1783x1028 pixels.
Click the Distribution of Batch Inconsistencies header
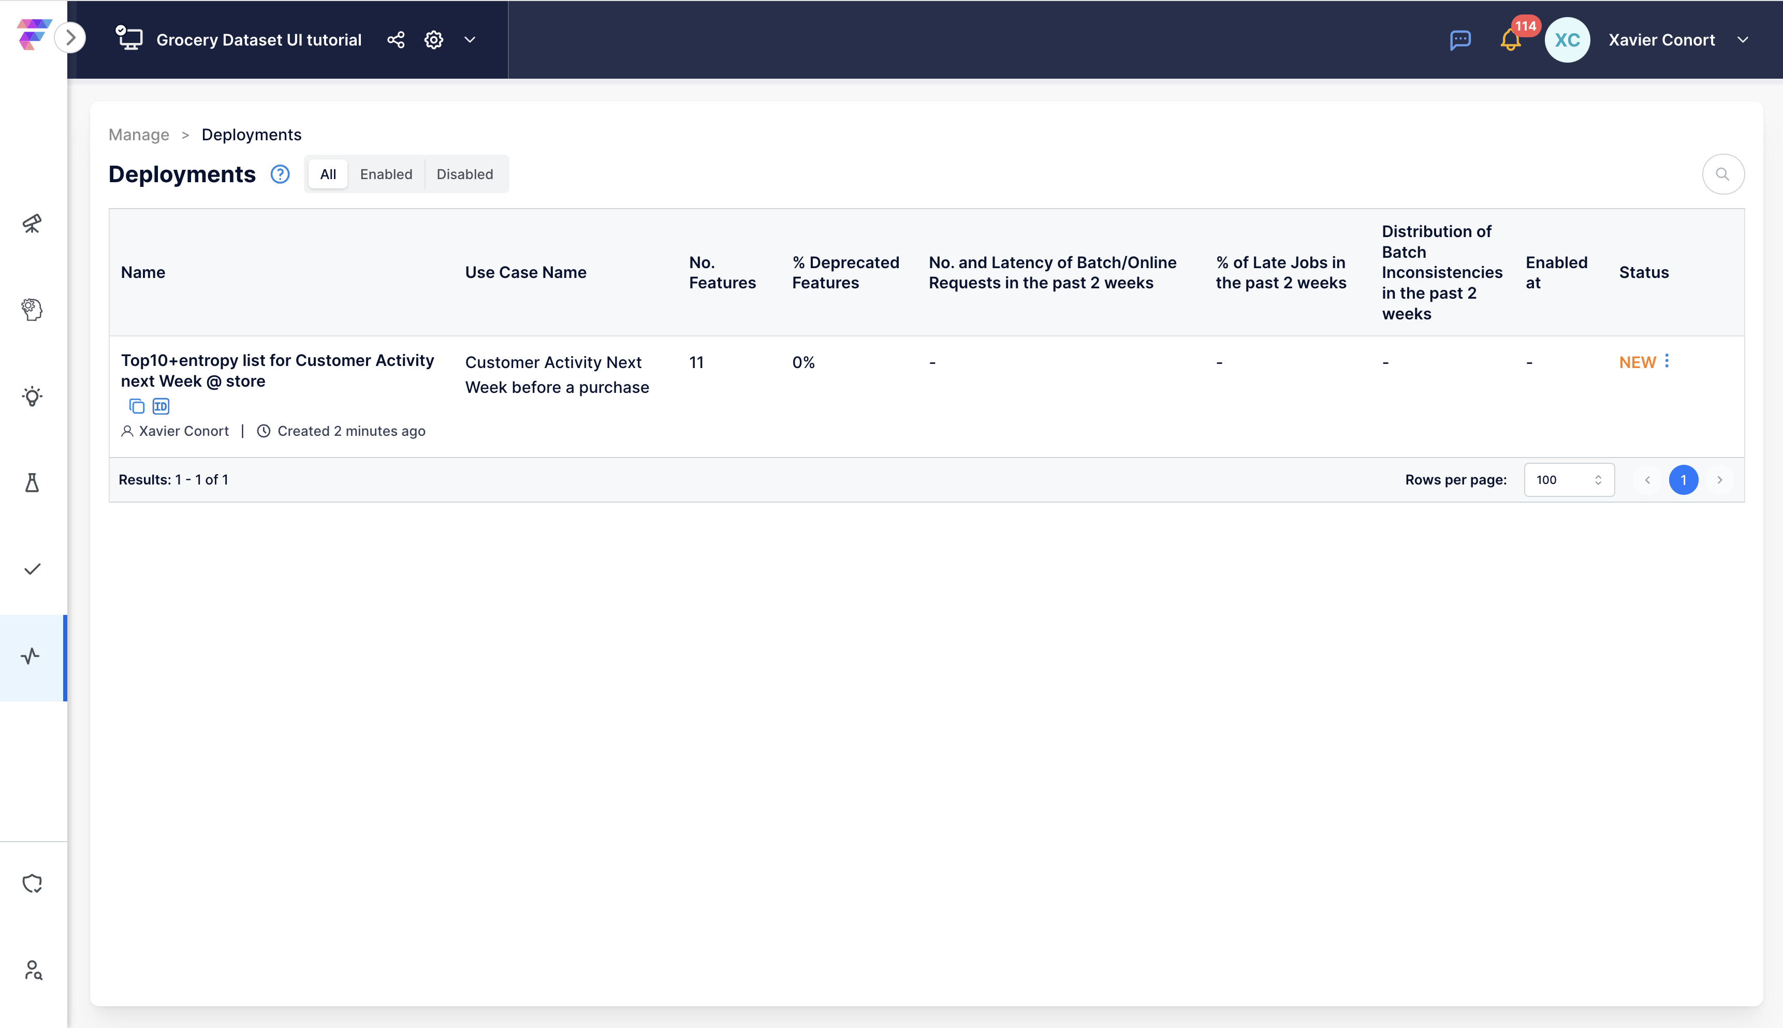tap(1441, 273)
